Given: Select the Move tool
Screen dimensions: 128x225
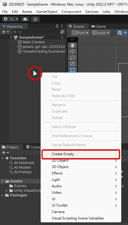Looking at the screenshot, I should [72, 51].
